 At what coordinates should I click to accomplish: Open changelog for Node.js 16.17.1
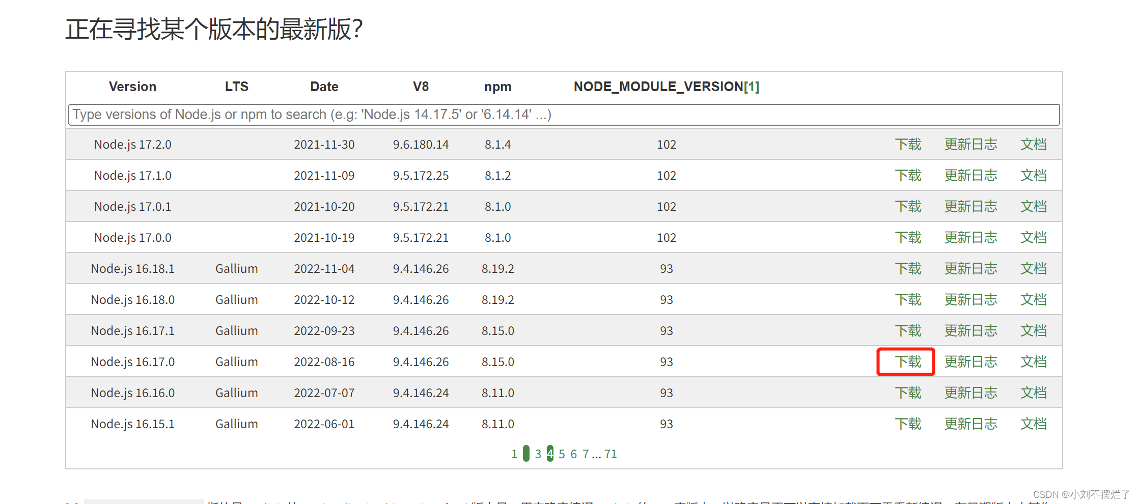[970, 331]
